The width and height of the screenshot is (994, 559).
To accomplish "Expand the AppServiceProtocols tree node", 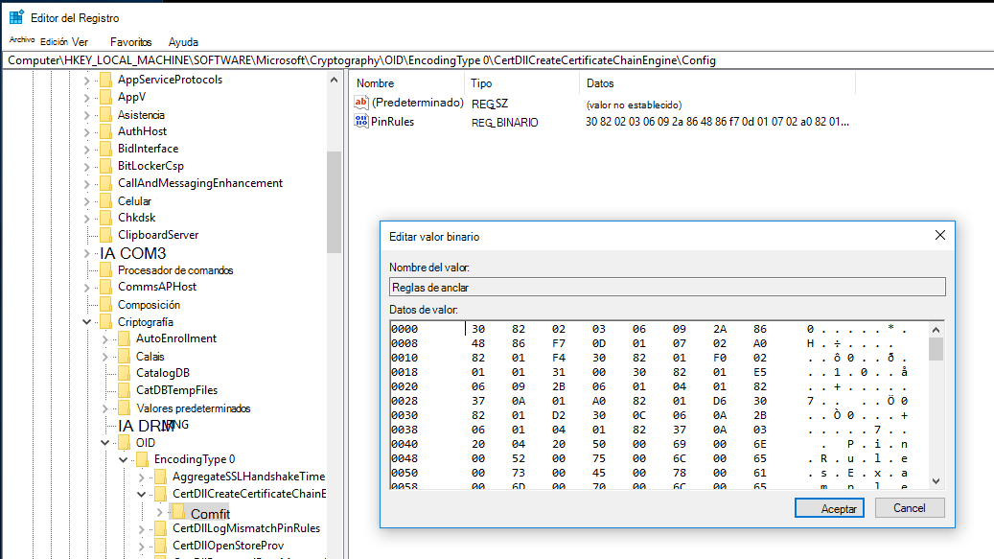I will [87, 81].
